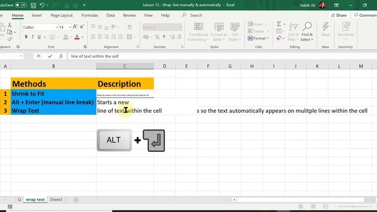Click the Decrease Font Size icon
377x212 pixels.
click(82, 27)
